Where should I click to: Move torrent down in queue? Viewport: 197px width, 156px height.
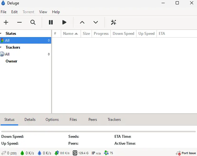(x=96, y=22)
